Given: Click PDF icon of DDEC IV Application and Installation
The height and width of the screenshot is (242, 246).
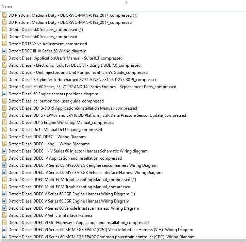Looking at the screenshot, I should point(4,158).
